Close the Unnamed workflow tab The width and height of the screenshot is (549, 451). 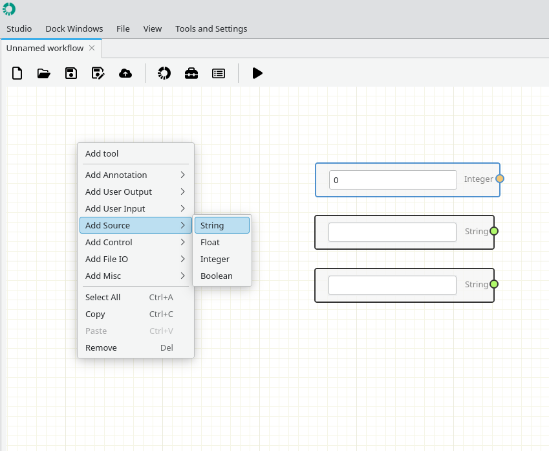tap(92, 48)
